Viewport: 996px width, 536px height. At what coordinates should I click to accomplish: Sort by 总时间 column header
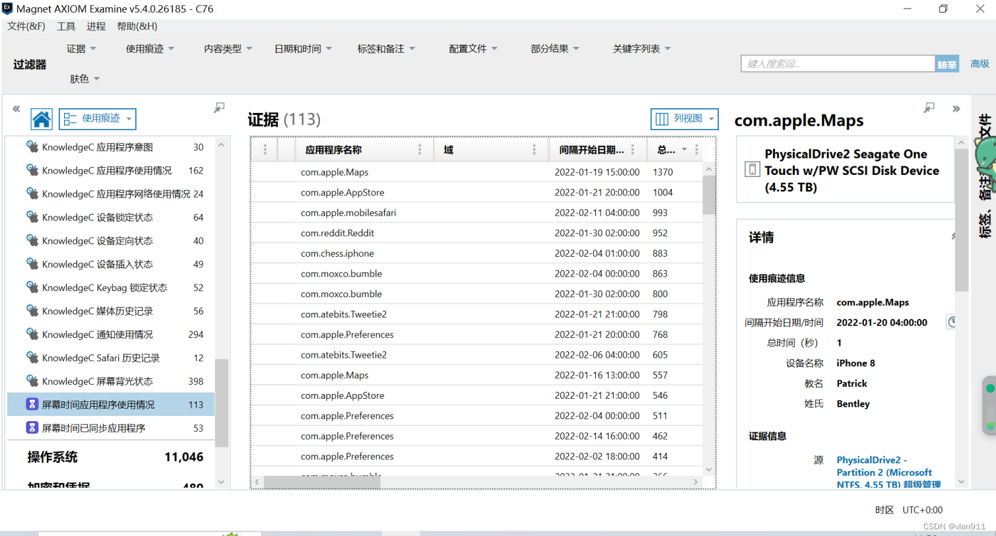click(x=667, y=150)
